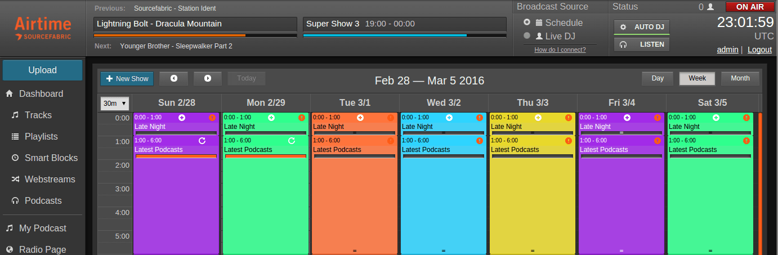Click the plus icon on Thursday's Late Night show
The height and width of the screenshot is (255, 778).
coord(538,118)
